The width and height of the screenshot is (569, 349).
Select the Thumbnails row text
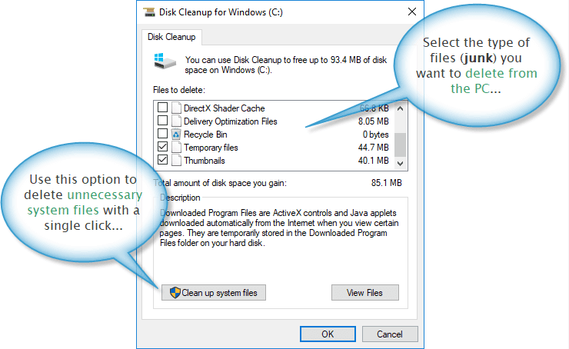pyautogui.click(x=205, y=161)
